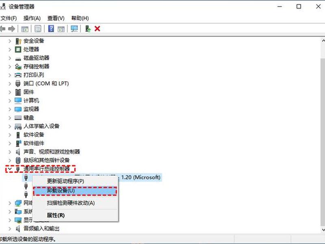Click the 端口 (COM 和 LPT) icon
325x244 pixels.
pyautogui.click(x=18, y=84)
